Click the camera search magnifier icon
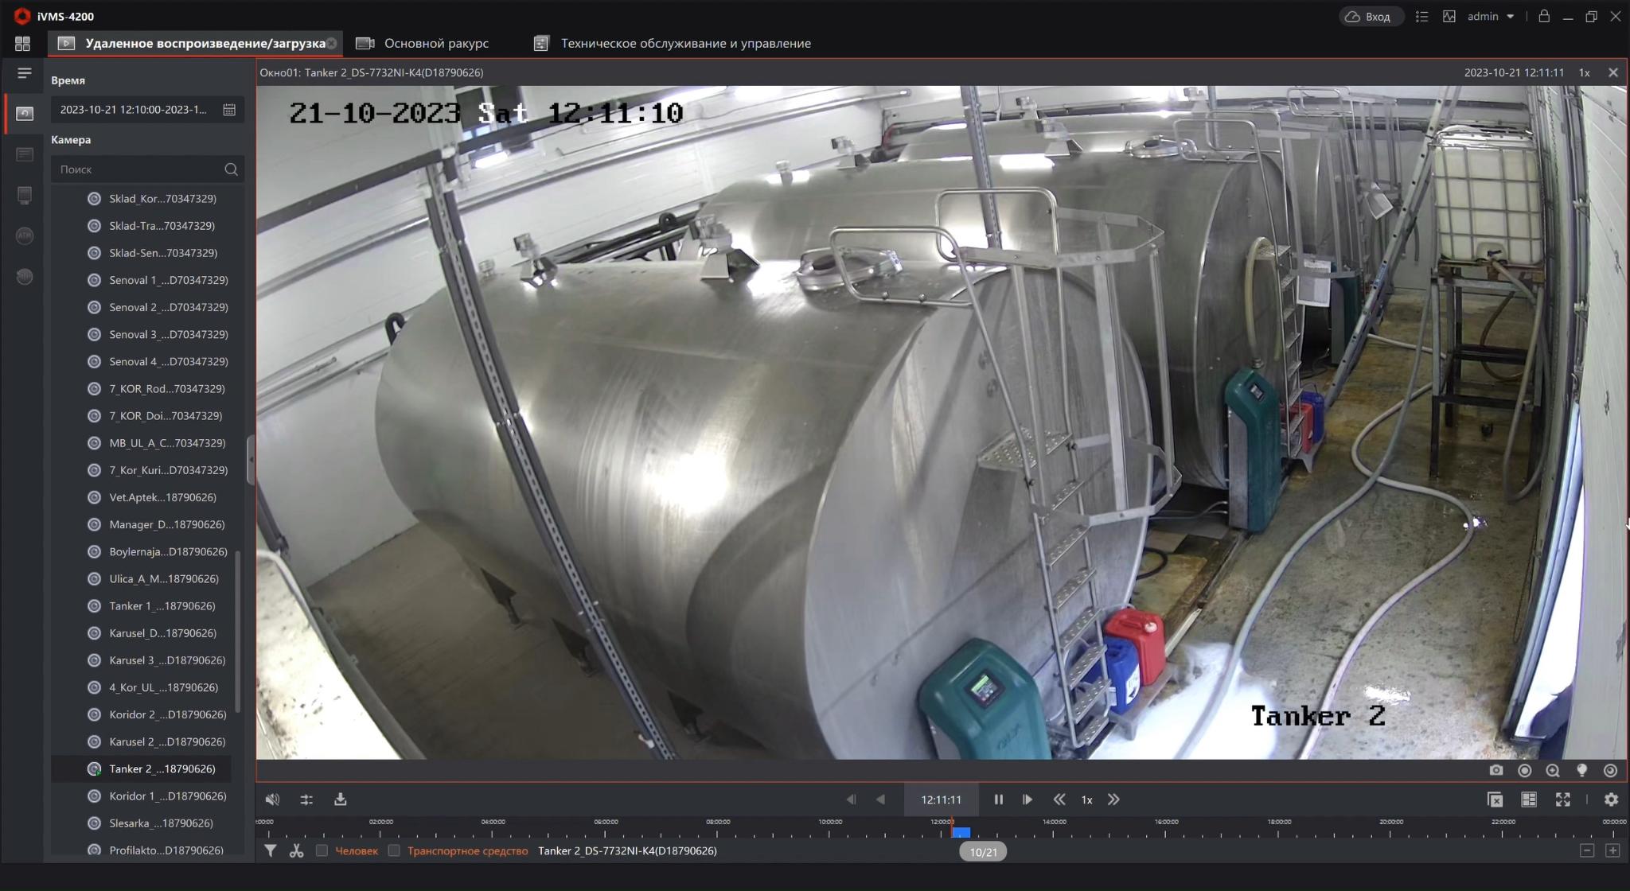The height and width of the screenshot is (891, 1630). pyautogui.click(x=231, y=169)
